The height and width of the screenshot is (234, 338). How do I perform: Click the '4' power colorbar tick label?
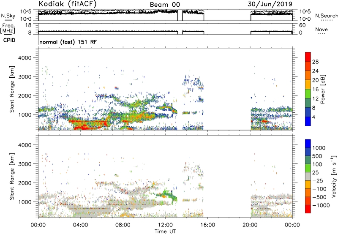(313, 117)
